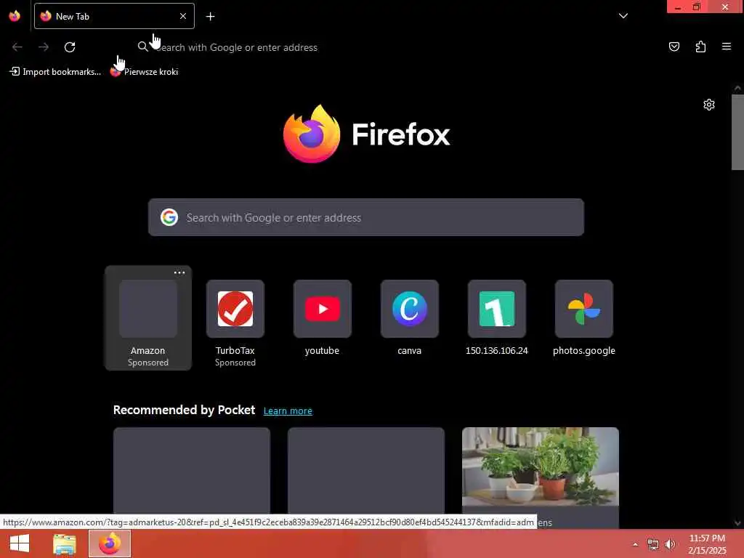
Task: Click the Google logo in search box
Action: point(169,217)
